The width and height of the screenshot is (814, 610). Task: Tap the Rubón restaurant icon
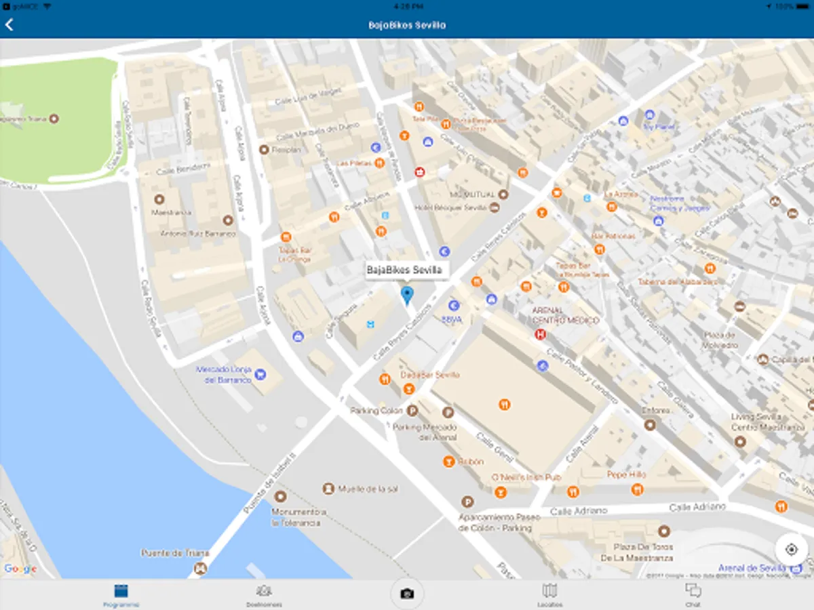pos(448,462)
